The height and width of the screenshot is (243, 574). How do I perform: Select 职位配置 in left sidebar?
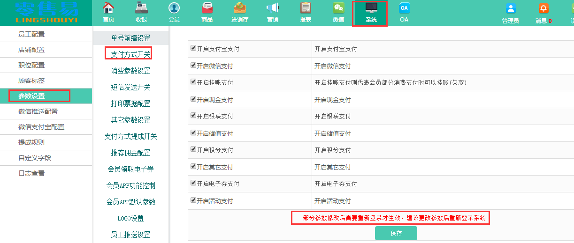pyautogui.click(x=46, y=65)
